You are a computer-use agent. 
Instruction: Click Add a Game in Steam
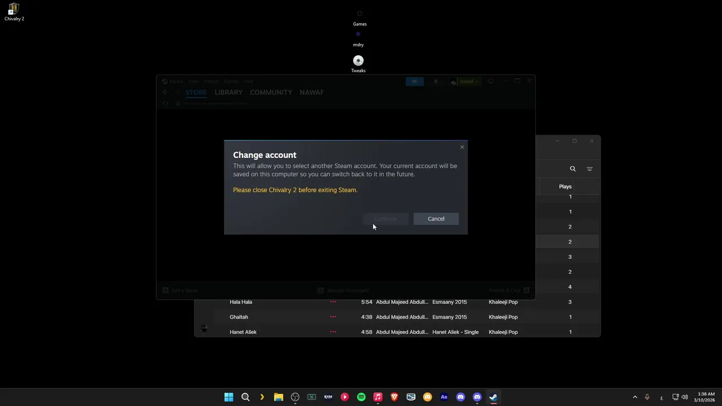click(180, 290)
